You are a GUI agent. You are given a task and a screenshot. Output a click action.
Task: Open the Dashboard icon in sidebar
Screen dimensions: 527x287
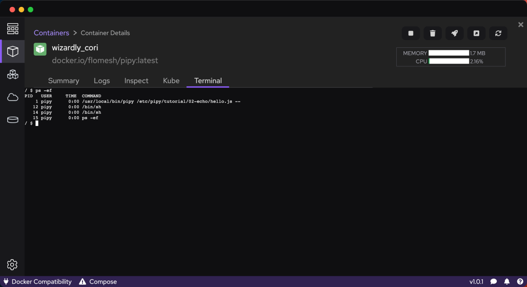pyautogui.click(x=12, y=29)
